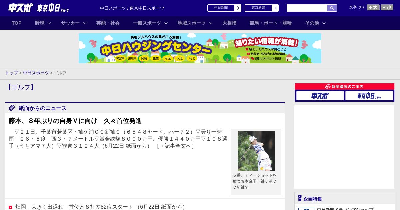
Task: Click the 中日ハウジングセンター banner ad
Action: pyautogui.click(x=200, y=48)
